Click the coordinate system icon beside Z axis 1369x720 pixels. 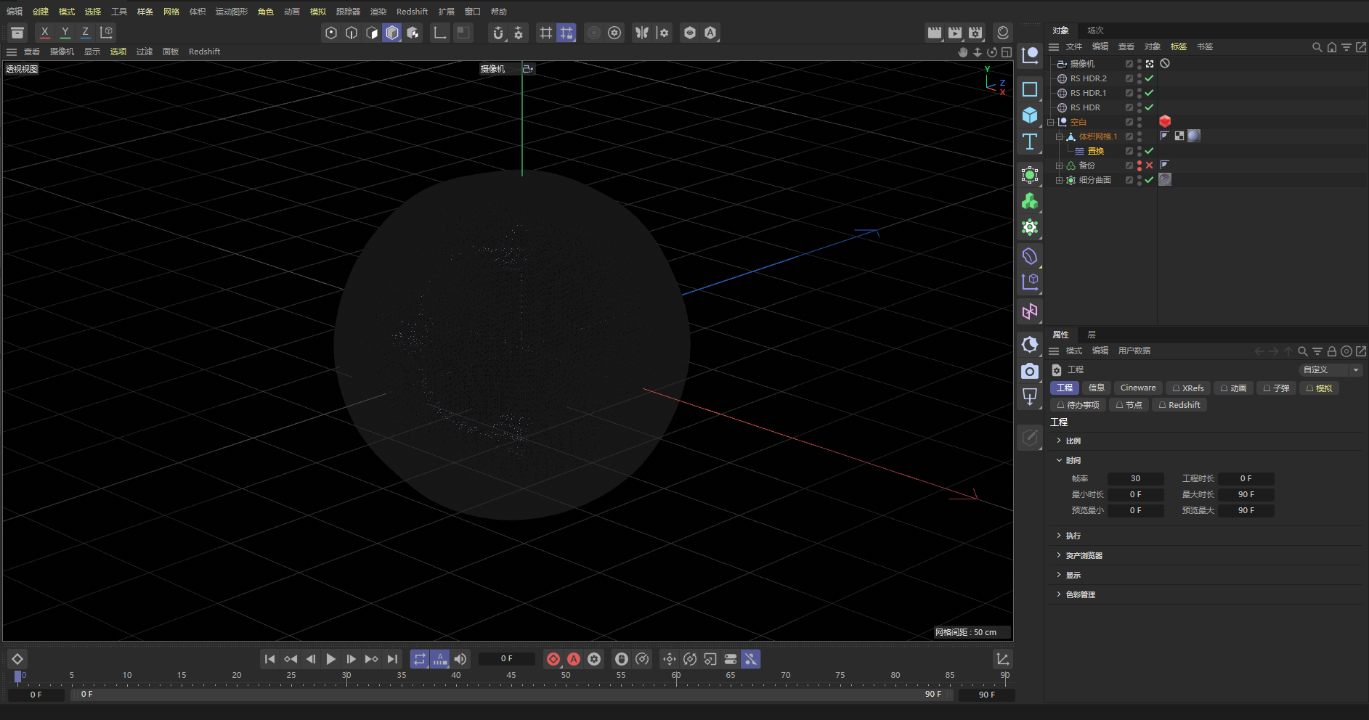click(x=107, y=32)
